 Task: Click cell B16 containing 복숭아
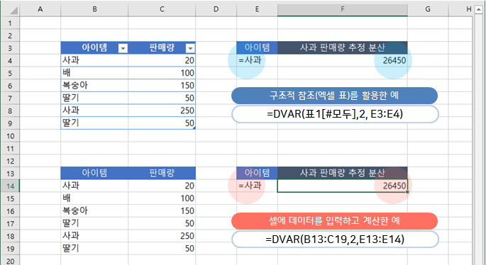pyautogui.click(x=94, y=211)
